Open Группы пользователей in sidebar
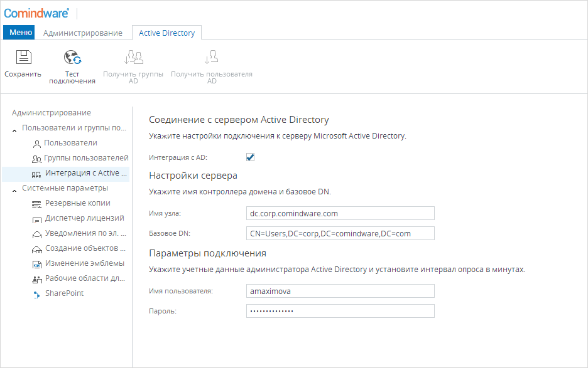The width and height of the screenshot is (588, 368). click(x=86, y=158)
